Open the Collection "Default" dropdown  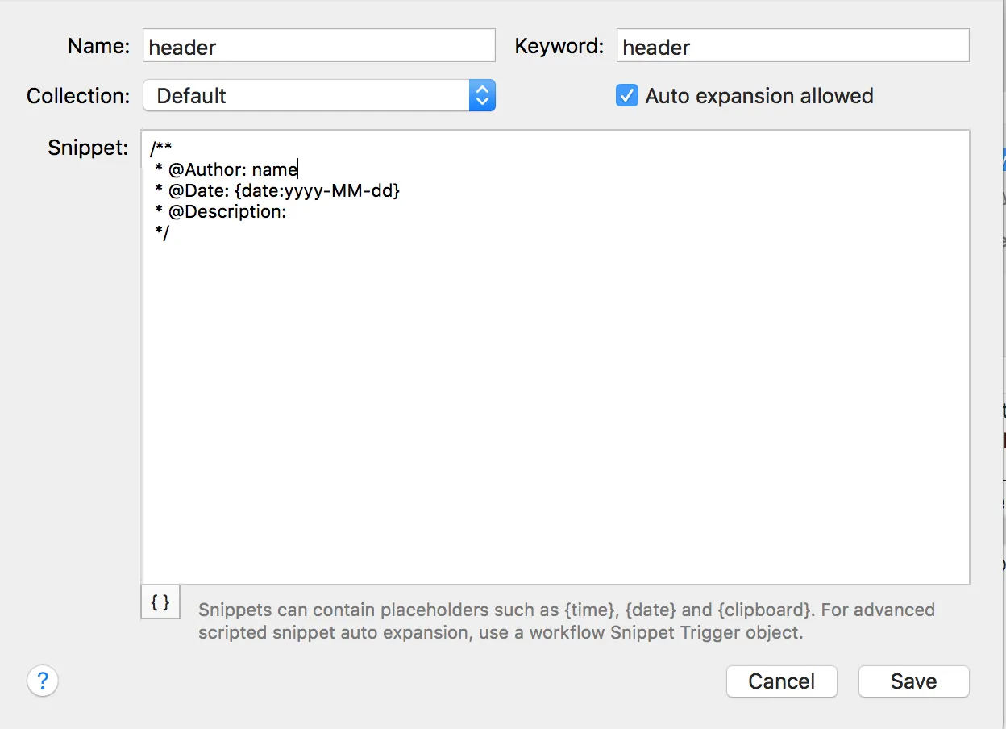coord(319,96)
